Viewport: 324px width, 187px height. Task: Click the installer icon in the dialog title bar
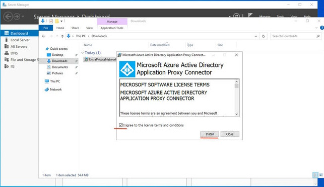(119, 55)
